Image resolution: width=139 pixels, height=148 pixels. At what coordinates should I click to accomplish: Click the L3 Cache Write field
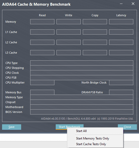coord(69,53)
